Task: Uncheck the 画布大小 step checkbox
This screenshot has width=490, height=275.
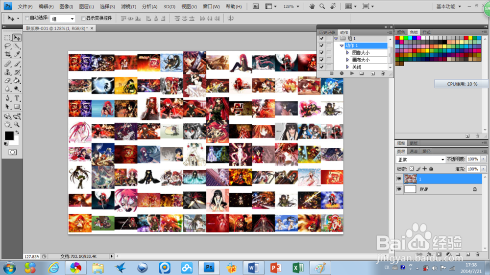Action: (x=321, y=60)
